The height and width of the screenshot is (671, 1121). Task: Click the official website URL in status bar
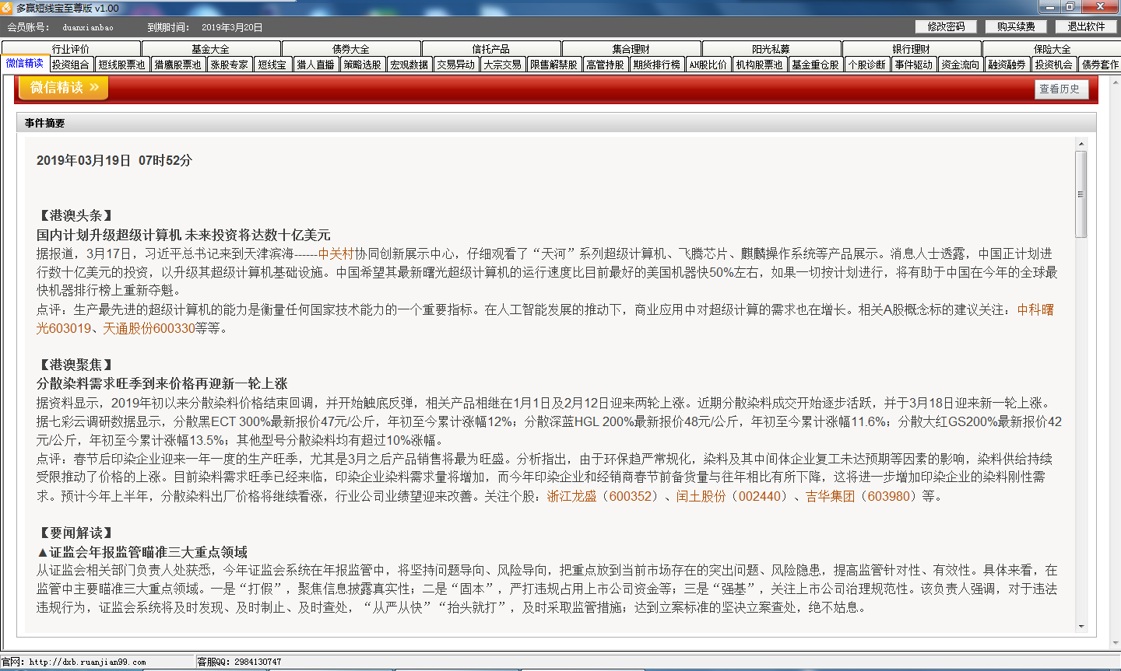click(x=87, y=662)
